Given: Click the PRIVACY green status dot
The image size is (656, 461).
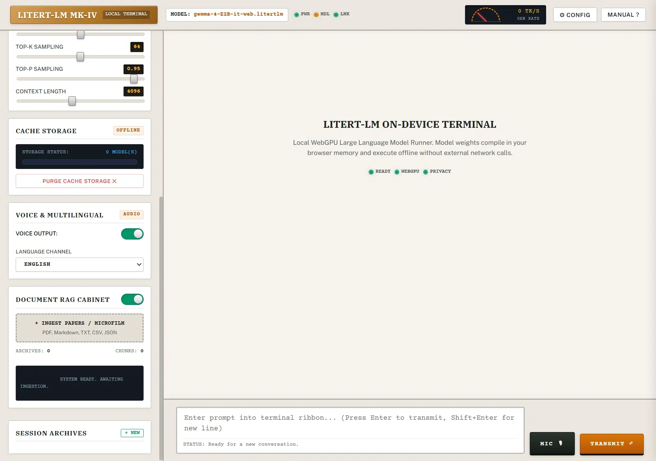Looking at the screenshot, I should [x=425, y=172].
